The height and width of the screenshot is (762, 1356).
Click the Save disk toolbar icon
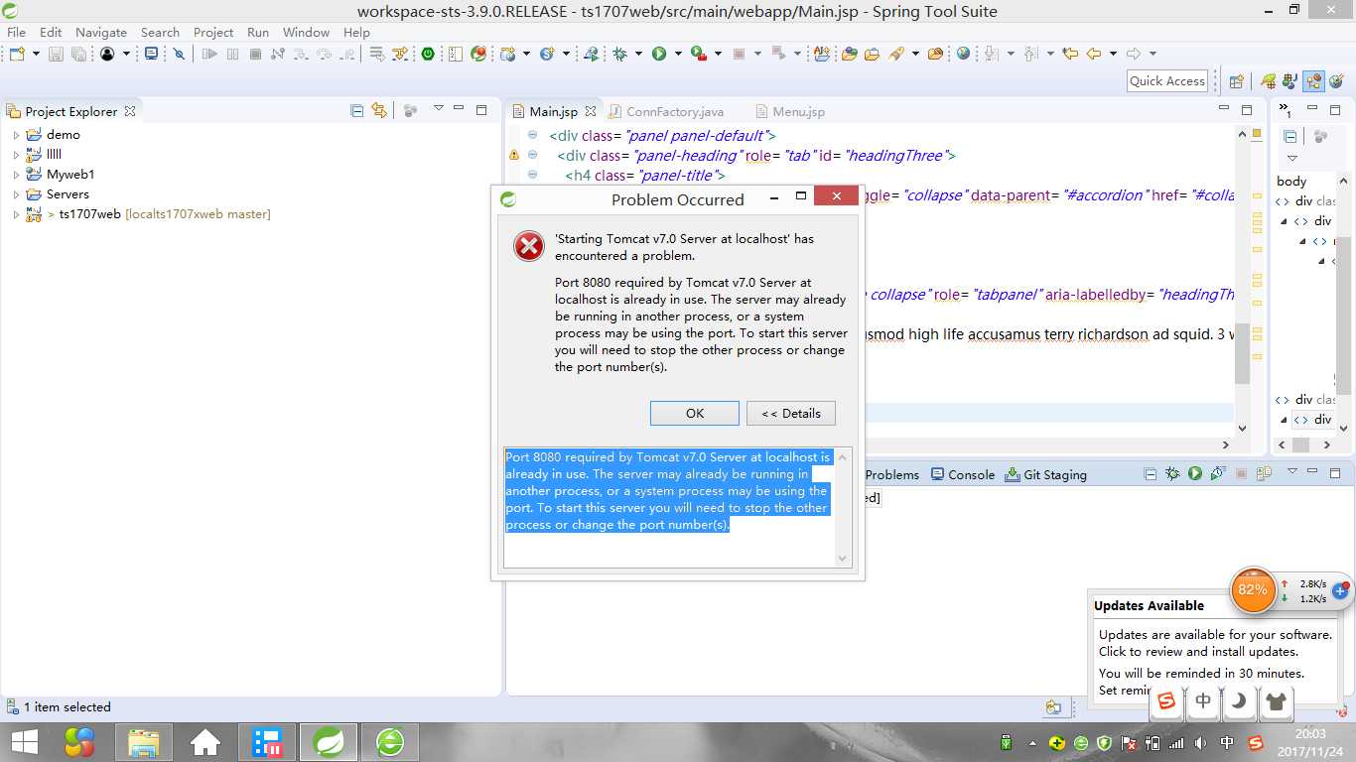(x=56, y=54)
